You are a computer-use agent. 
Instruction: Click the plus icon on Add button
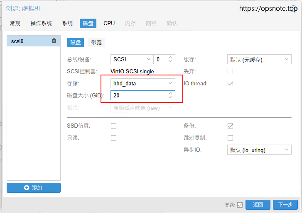tap(27, 188)
